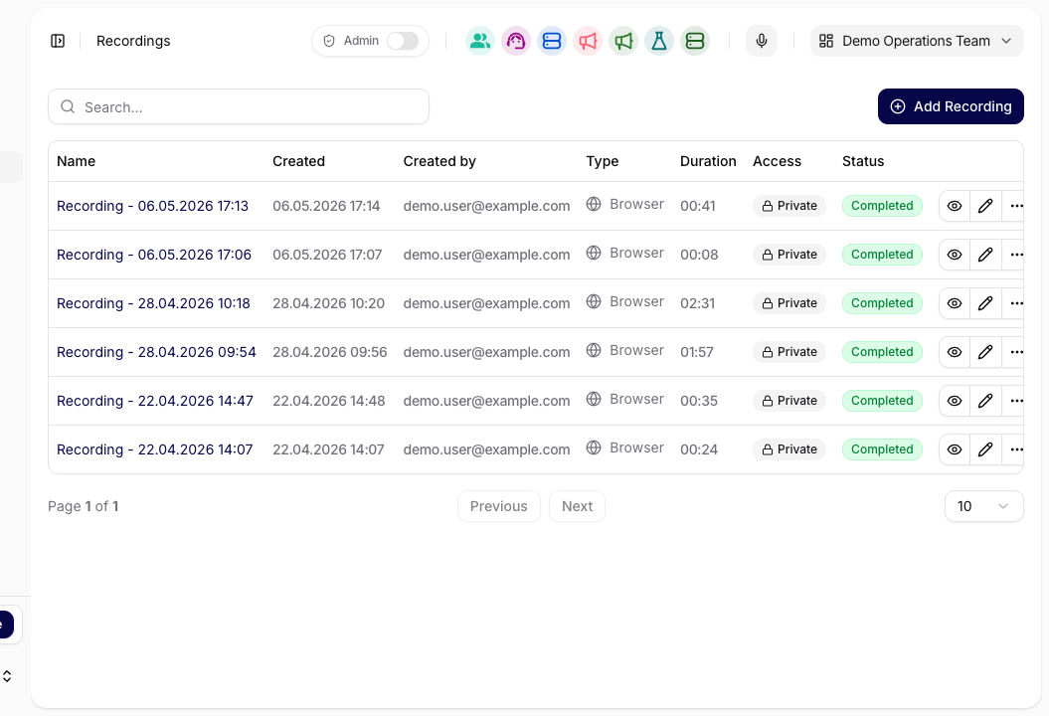Switch on the Admin toggle
Viewport: 1049px width, 716px height.
(403, 41)
